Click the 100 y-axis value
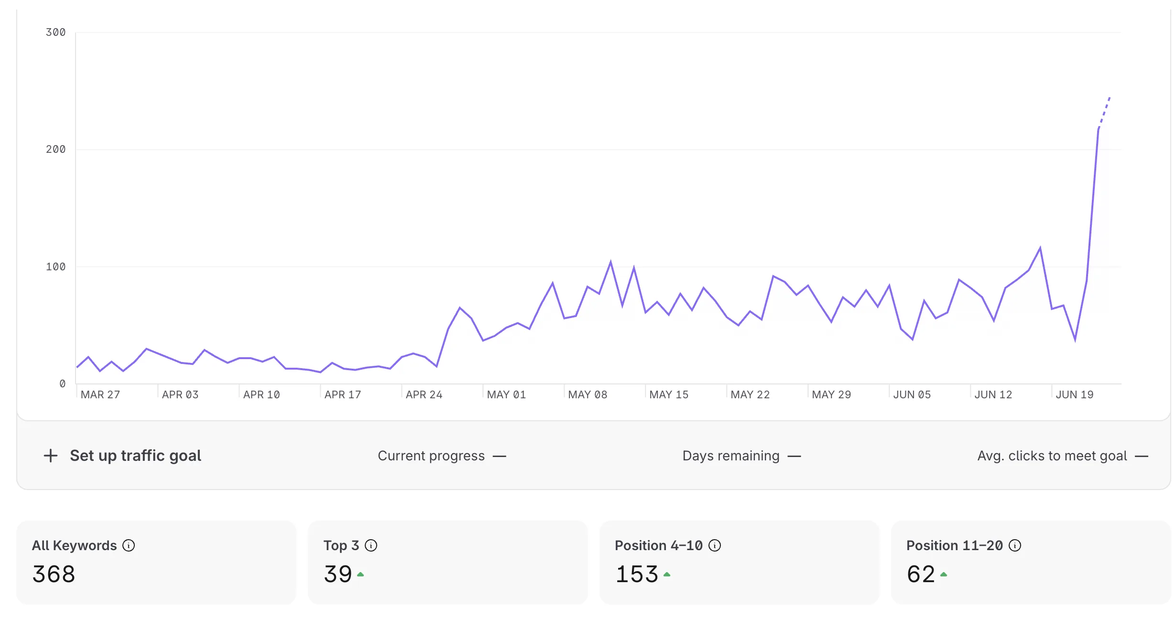The width and height of the screenshot is (1176, 617). click(56, 267)
